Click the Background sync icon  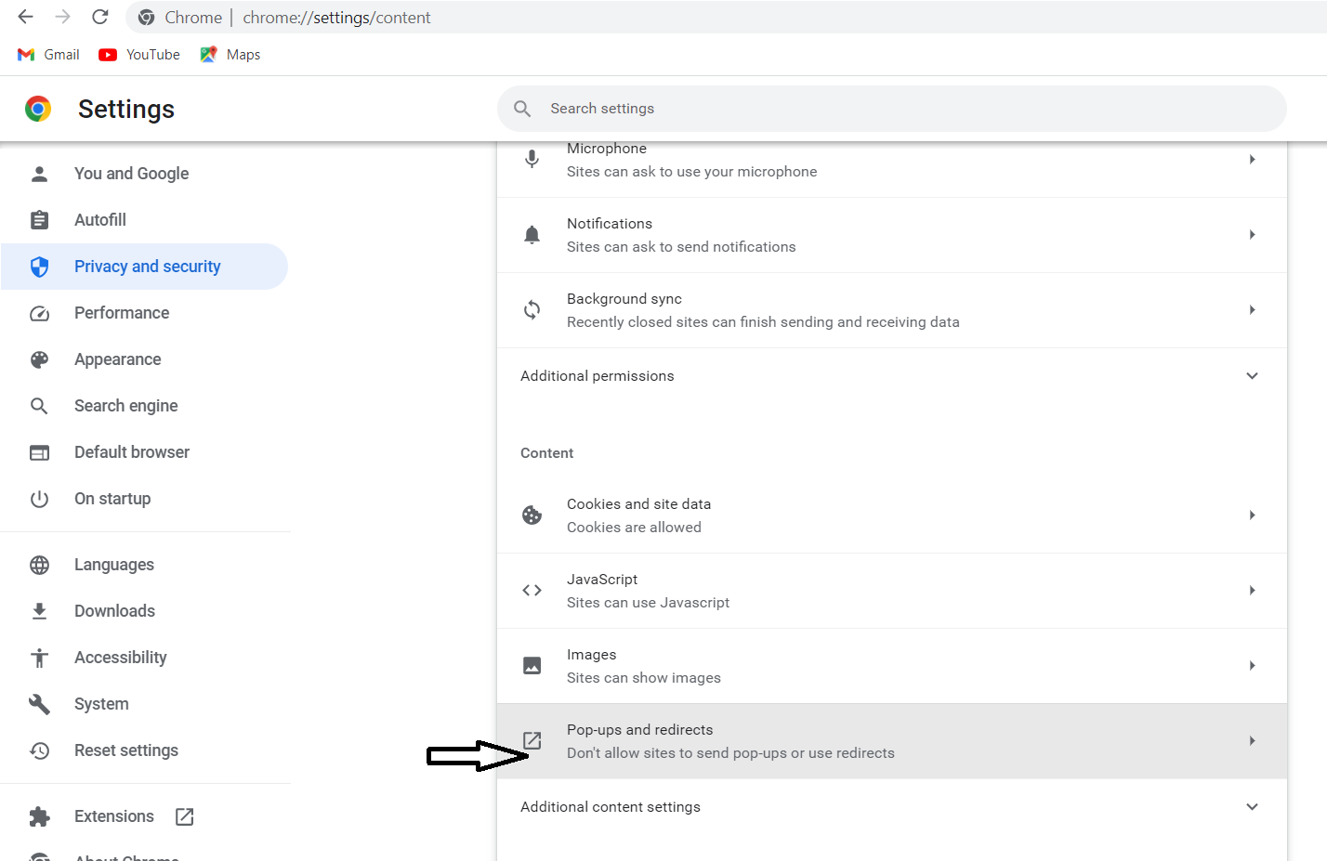pos(532,310)
